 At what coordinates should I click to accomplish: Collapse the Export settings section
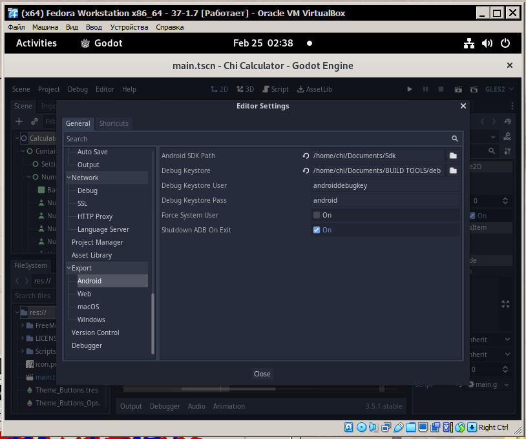point(68,268)
